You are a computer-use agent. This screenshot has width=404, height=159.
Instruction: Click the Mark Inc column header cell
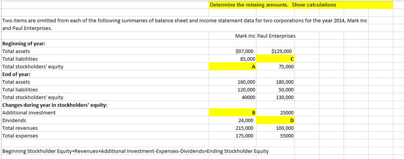(245, 36)
